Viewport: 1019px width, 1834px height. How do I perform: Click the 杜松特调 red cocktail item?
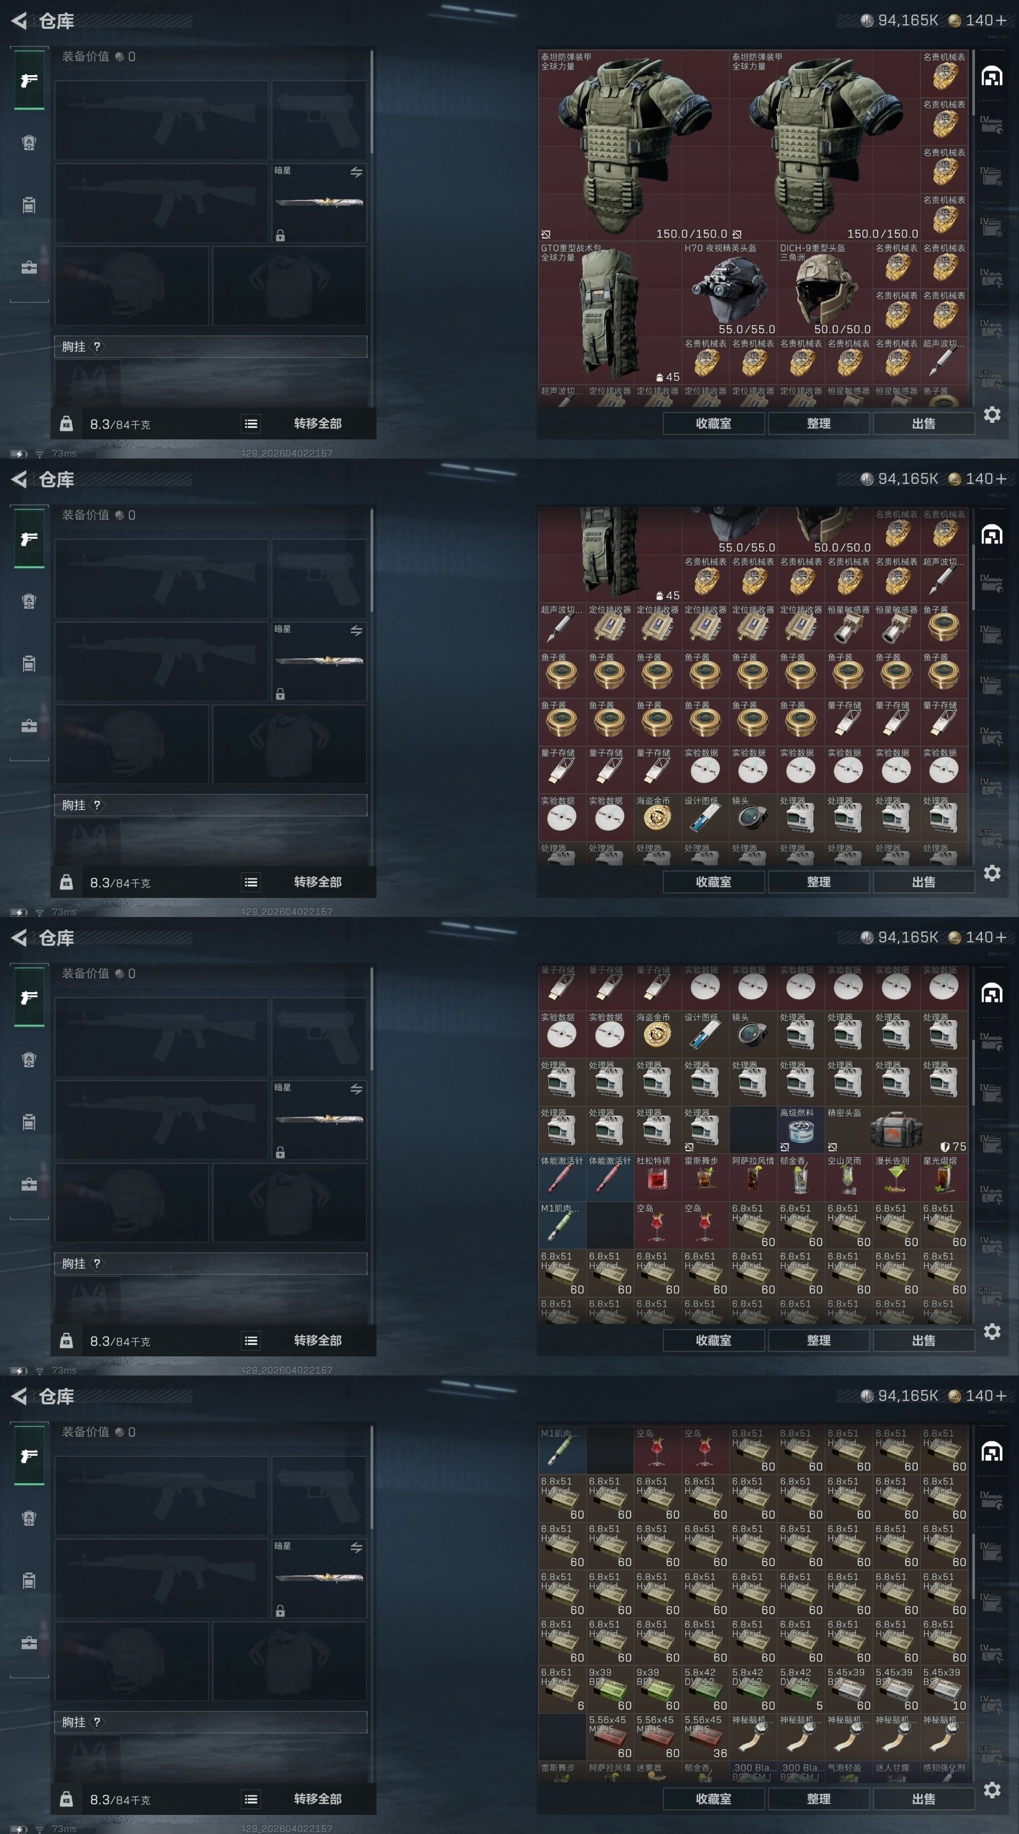pyautogui.click(x=657, y=1177)
